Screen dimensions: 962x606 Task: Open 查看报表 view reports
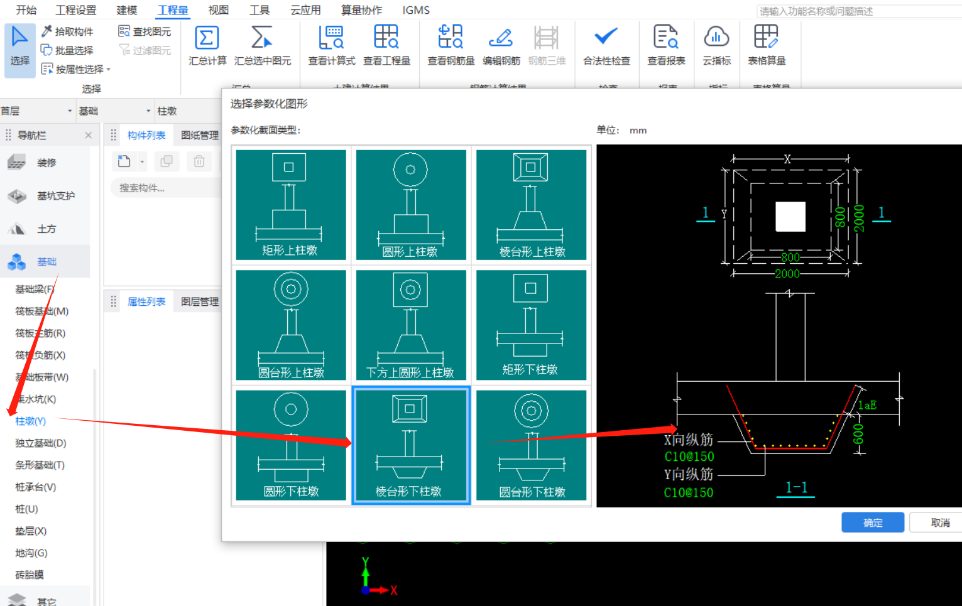coord(666,46)
